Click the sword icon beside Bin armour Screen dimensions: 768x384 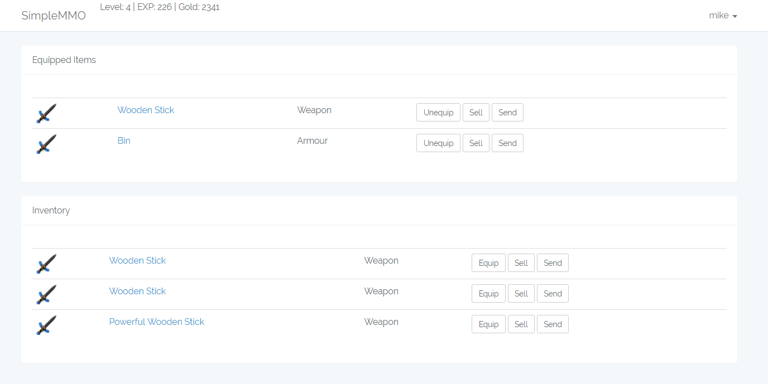pos(46,144)
